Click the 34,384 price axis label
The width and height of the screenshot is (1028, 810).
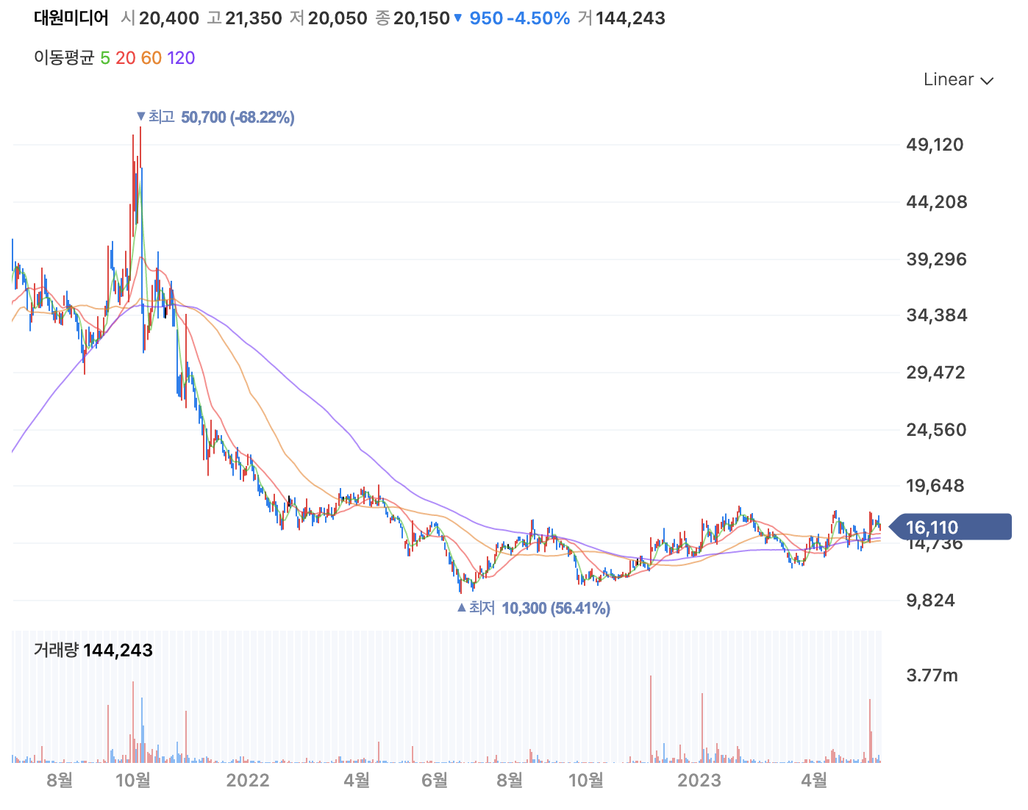tap(937, 315)
